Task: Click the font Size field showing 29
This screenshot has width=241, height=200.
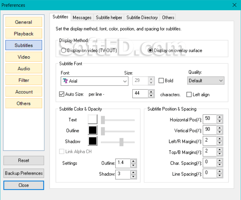Action: pyautogui.click(x=140, y=81)
